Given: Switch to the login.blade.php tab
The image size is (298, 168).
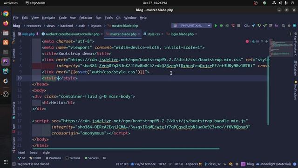Looking at the screenshot, I should (x=182, y=34).
